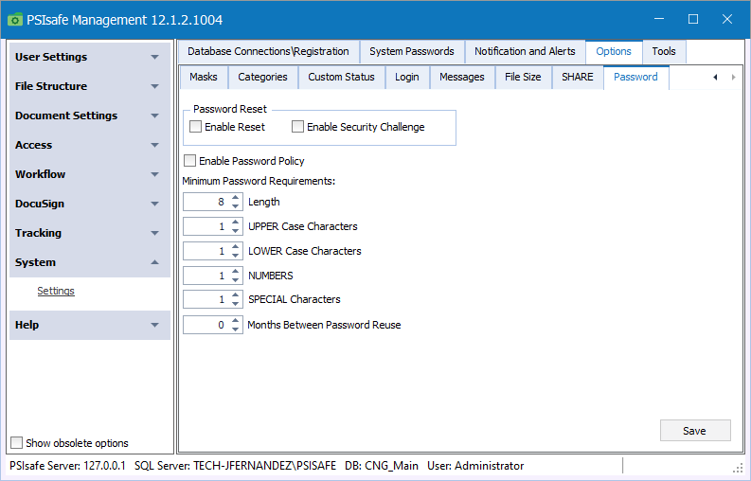Decrease SPECIAL Characters count
This screenshot has height=481, width=751.
point(235,304)
